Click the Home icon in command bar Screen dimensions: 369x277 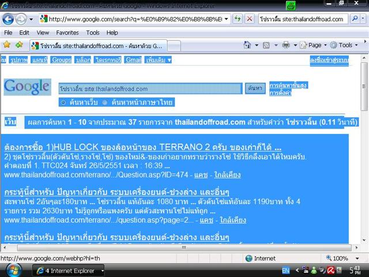click(x=247, y=45)
